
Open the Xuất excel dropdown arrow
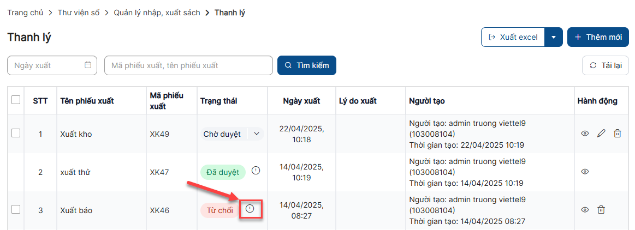tap(554, 37)
